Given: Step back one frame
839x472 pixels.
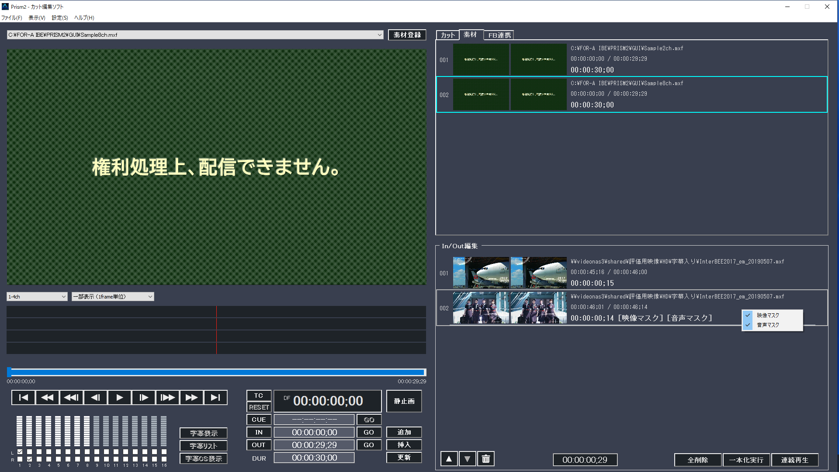Looking at the screenshot, I should (95, 398).
